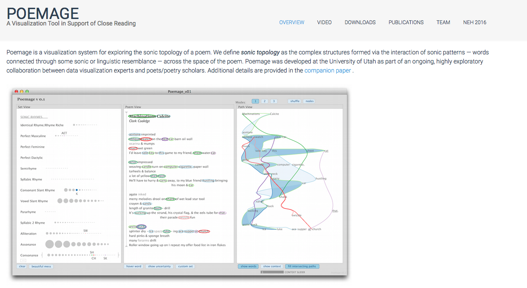
Task: Click the ellipsis button below Consonance
Action: click(23, 260)
